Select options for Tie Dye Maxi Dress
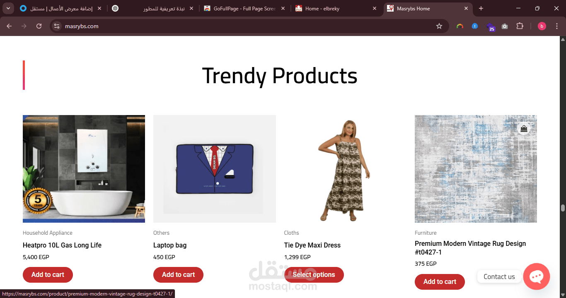 coord(314,275)
